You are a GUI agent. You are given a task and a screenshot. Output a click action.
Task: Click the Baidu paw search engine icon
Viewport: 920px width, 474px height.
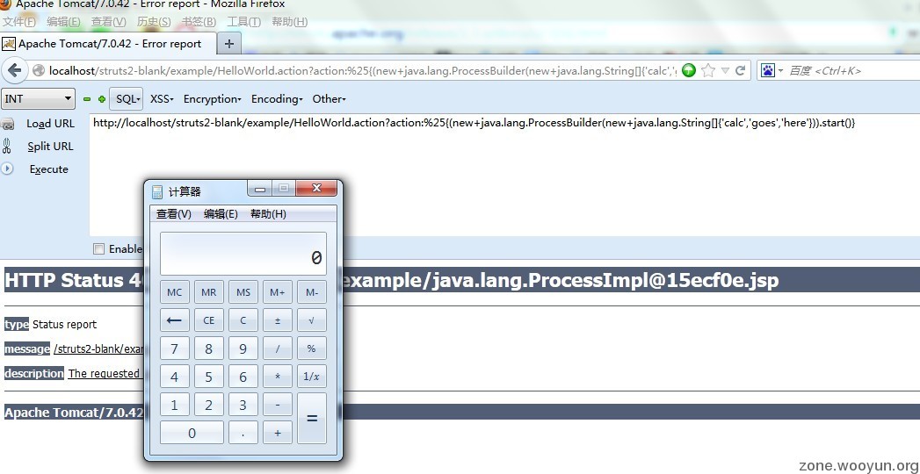(x=768, y=71)
